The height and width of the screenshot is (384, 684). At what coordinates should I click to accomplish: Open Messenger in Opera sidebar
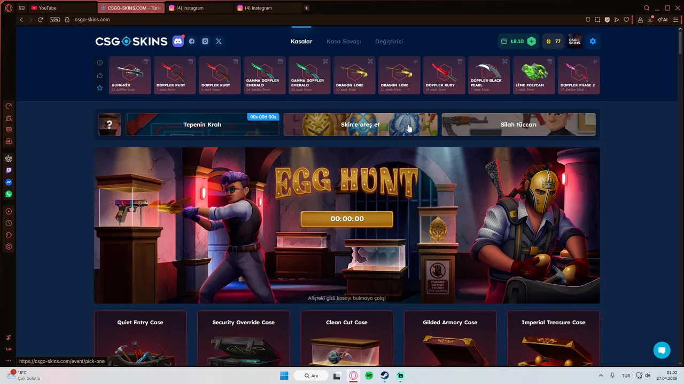pos(9,182)
